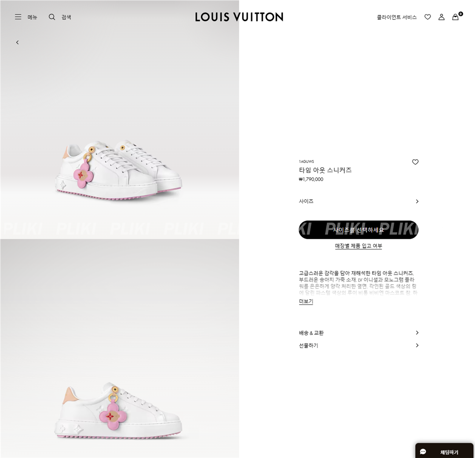This screenshot has width=475, height=458.
Task: Go back using the left chevron
Action: (x=17, y=42)
